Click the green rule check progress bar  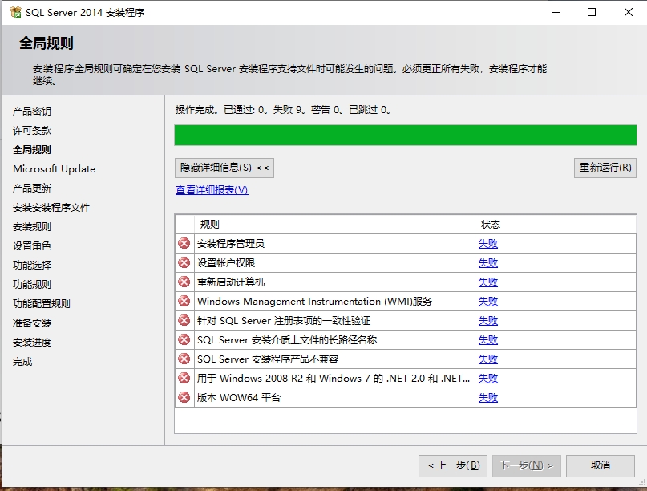pos(406,135)
